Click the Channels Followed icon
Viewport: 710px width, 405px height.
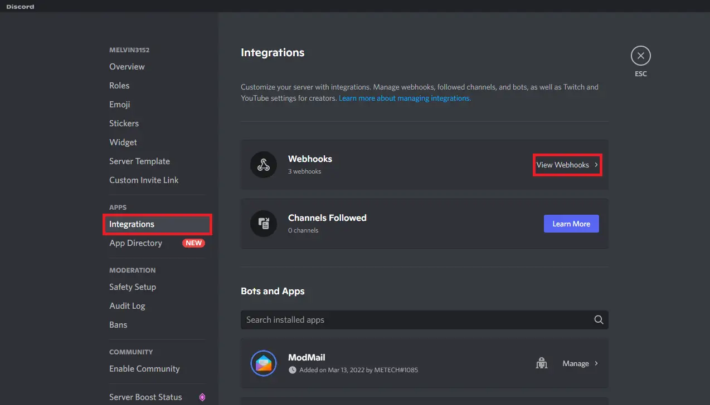(264, 224)
